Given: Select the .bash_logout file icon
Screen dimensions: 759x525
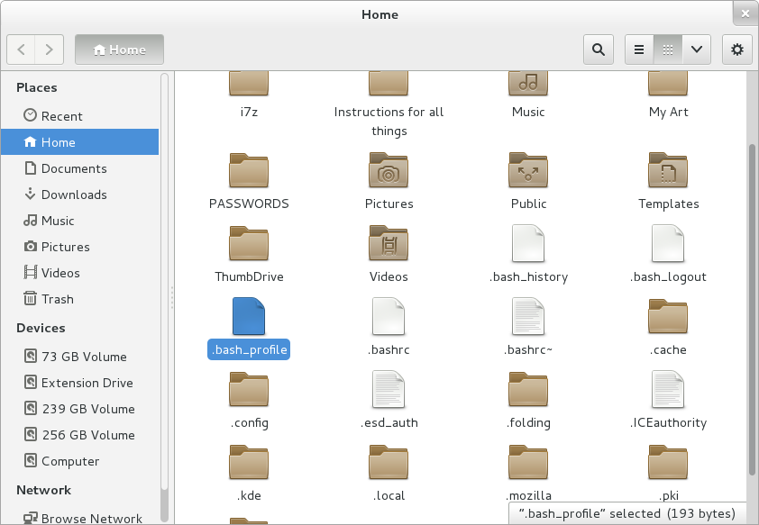Looking at the screenshot, I should (x=668, y=243).
